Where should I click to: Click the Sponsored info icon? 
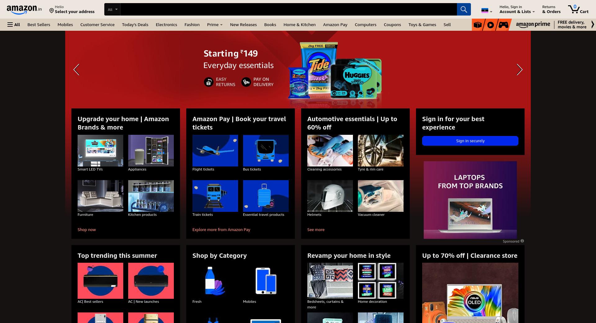click(x=522, y=241)
